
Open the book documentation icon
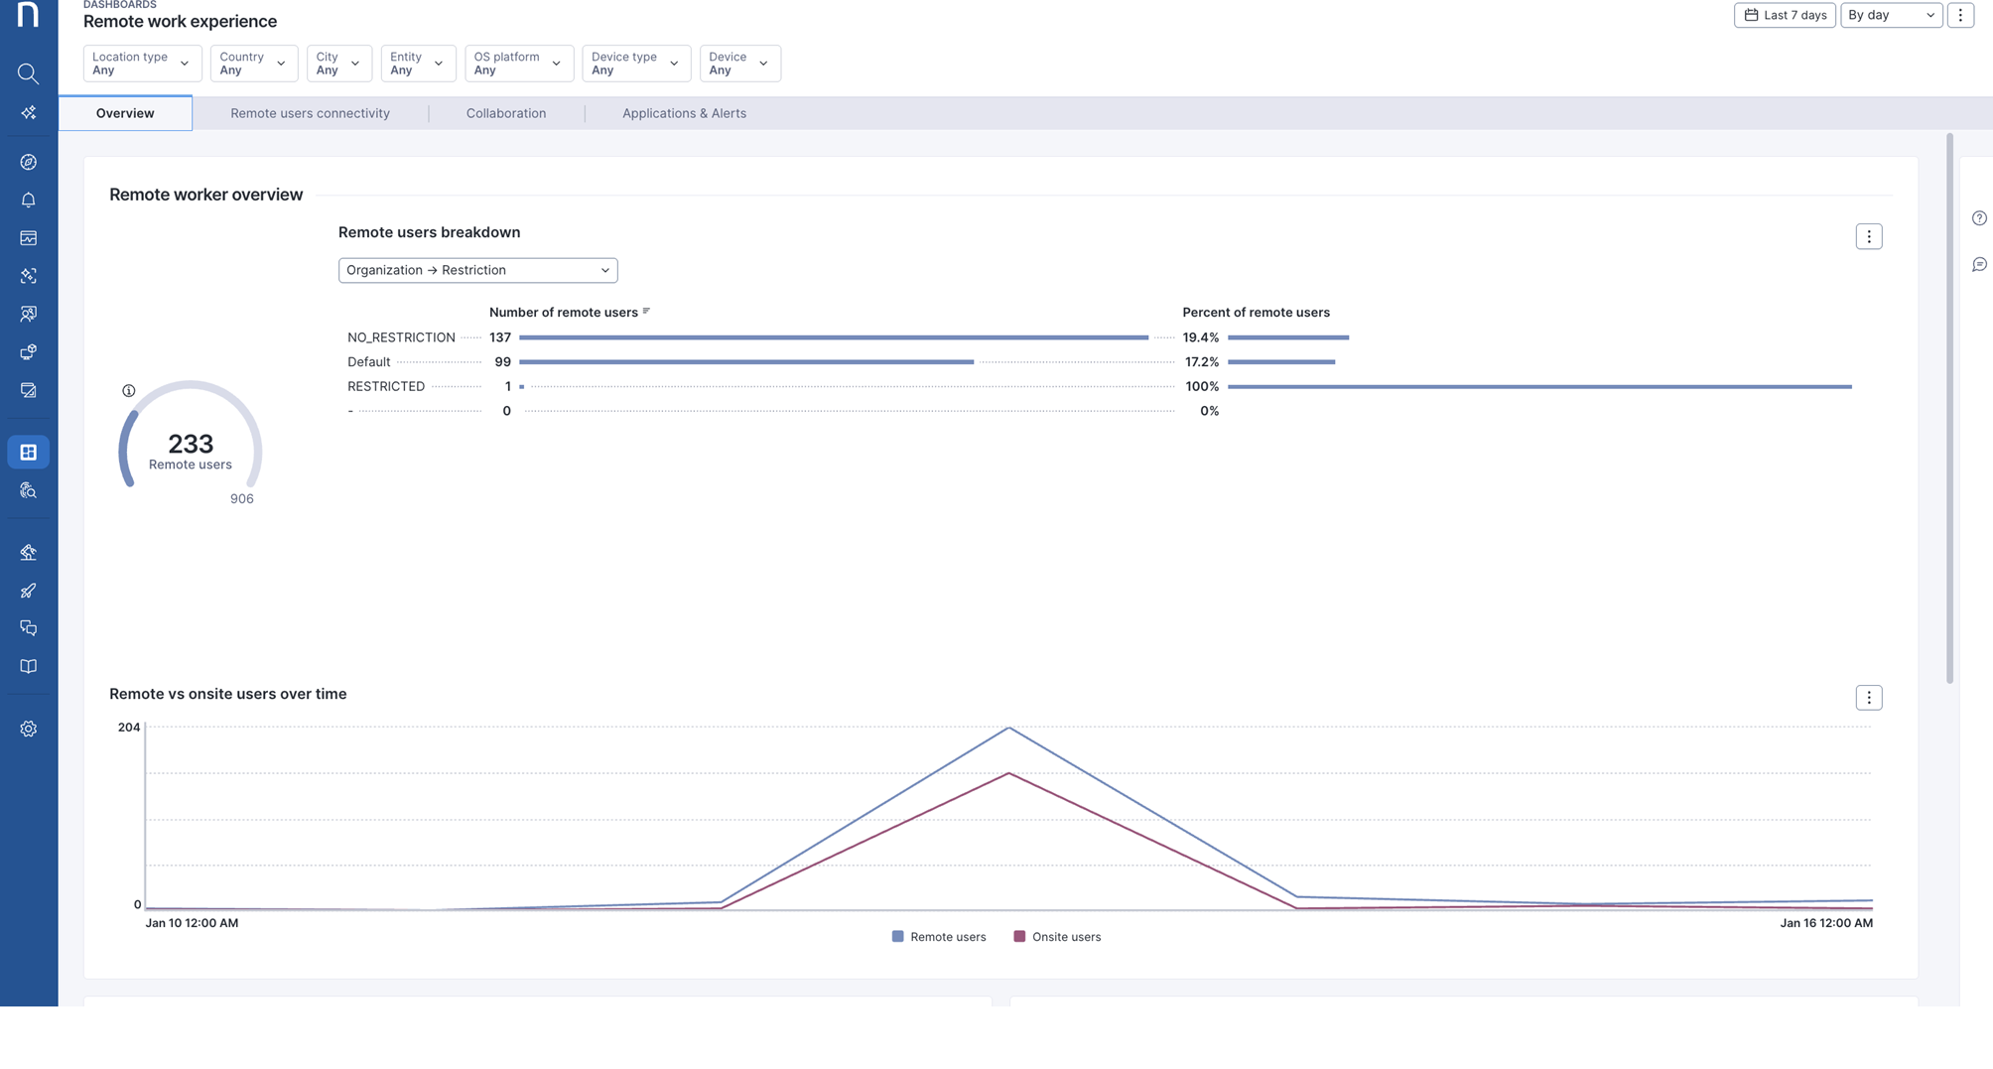click(28, 667)
